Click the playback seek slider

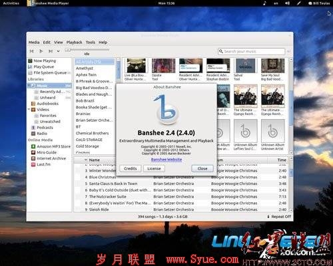pos(87,50)
